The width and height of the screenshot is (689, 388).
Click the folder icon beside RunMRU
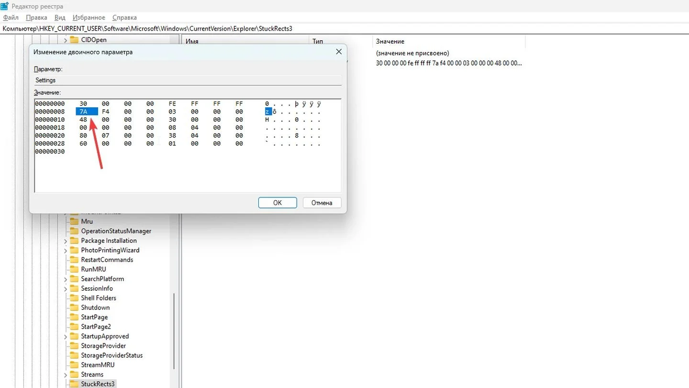point(74,269)
